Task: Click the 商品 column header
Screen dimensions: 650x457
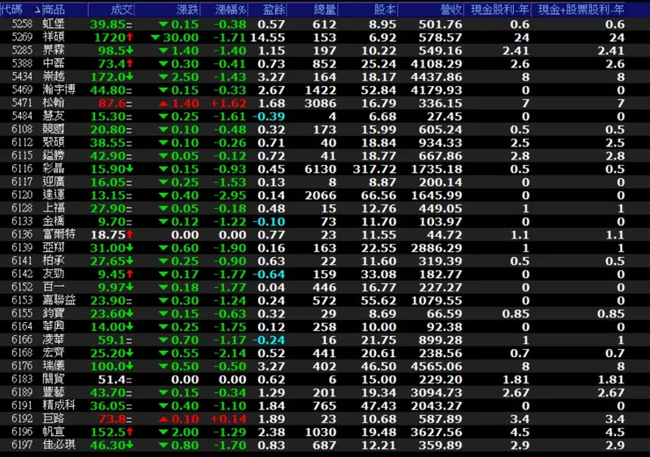Action: point(54,10)
